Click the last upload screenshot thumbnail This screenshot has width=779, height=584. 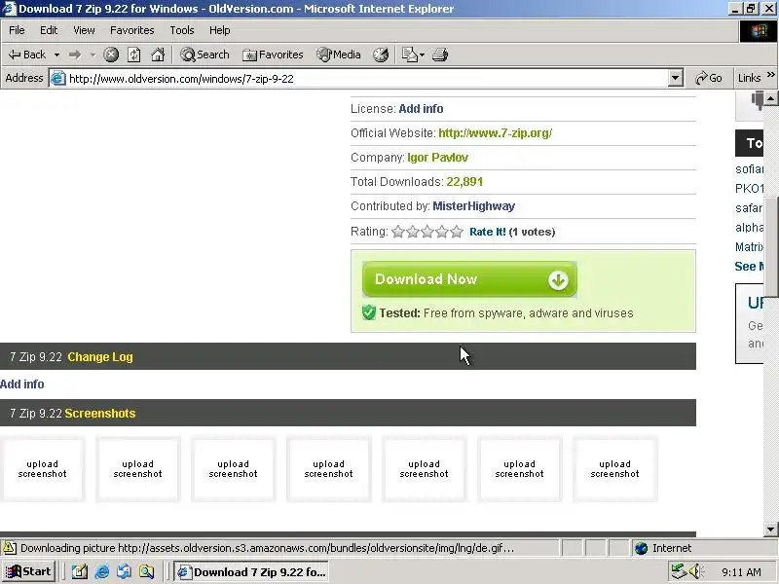pyautogui.click(x=614, y=469)
